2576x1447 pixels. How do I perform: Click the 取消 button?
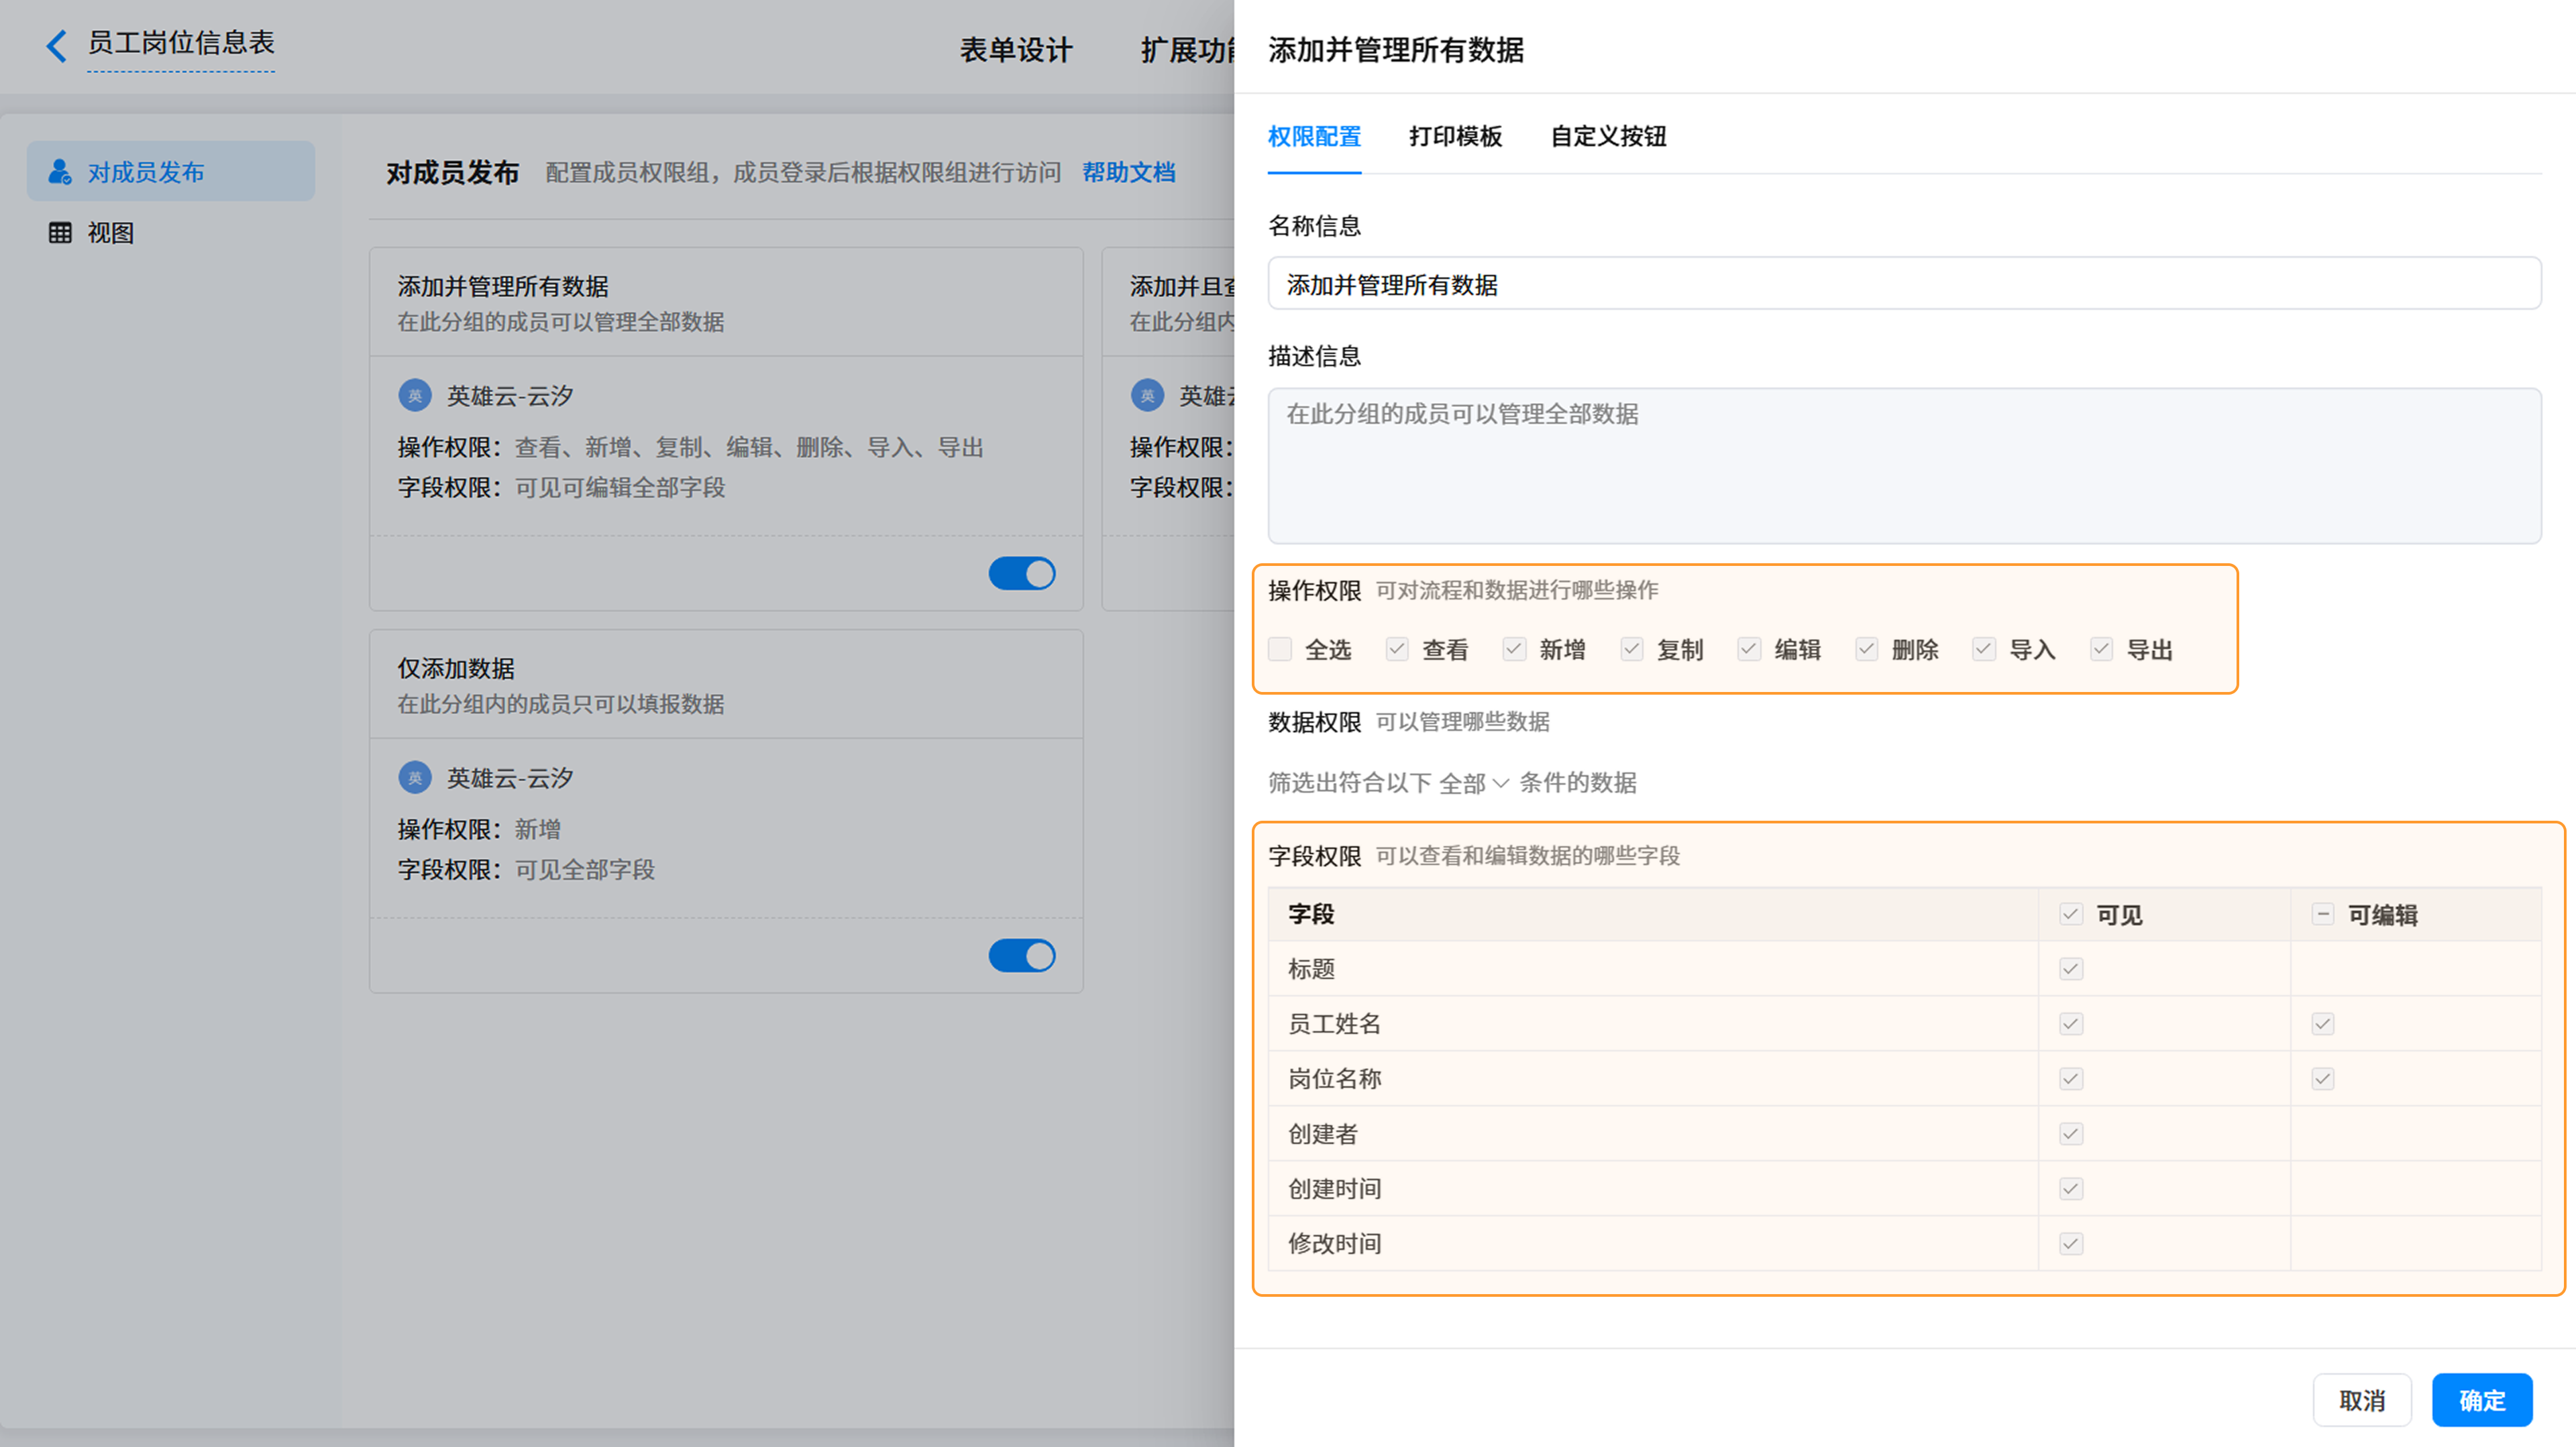coord(2362,1401)
